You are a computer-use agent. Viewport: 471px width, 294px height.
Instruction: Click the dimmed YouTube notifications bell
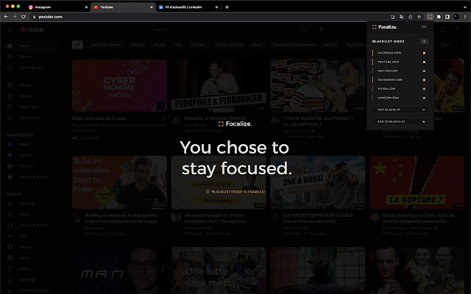coord(442,29)
